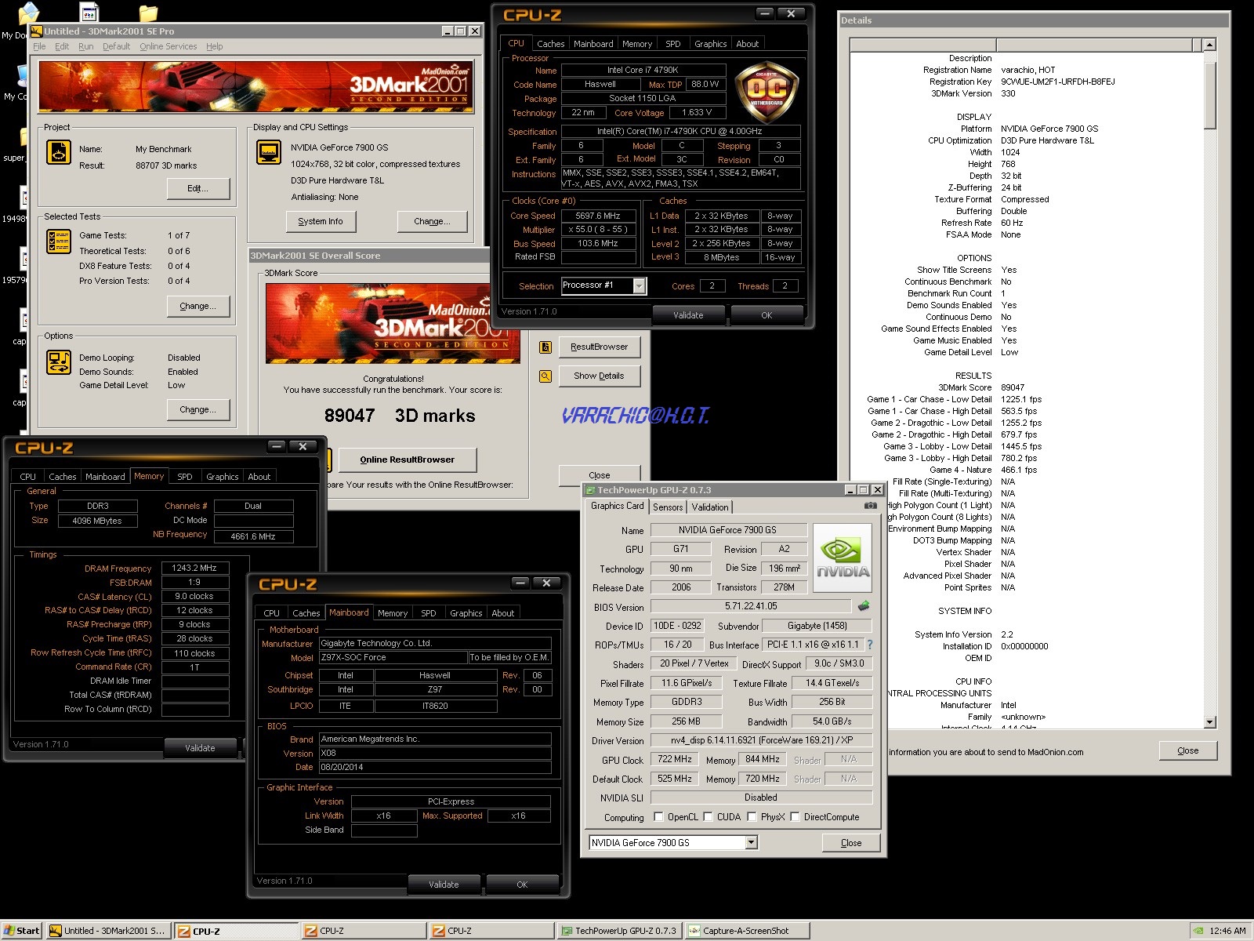This screenshot has width=1254, height=941.
Task: Click Validate in top CPU-Z window
Action: pyautogui.click(x=689, y=315)
